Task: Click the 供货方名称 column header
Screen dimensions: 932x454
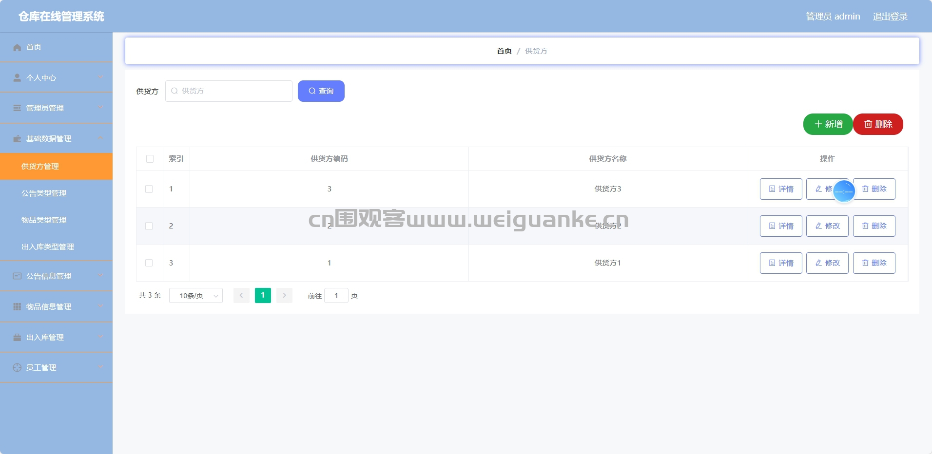Action: (608, 159)
